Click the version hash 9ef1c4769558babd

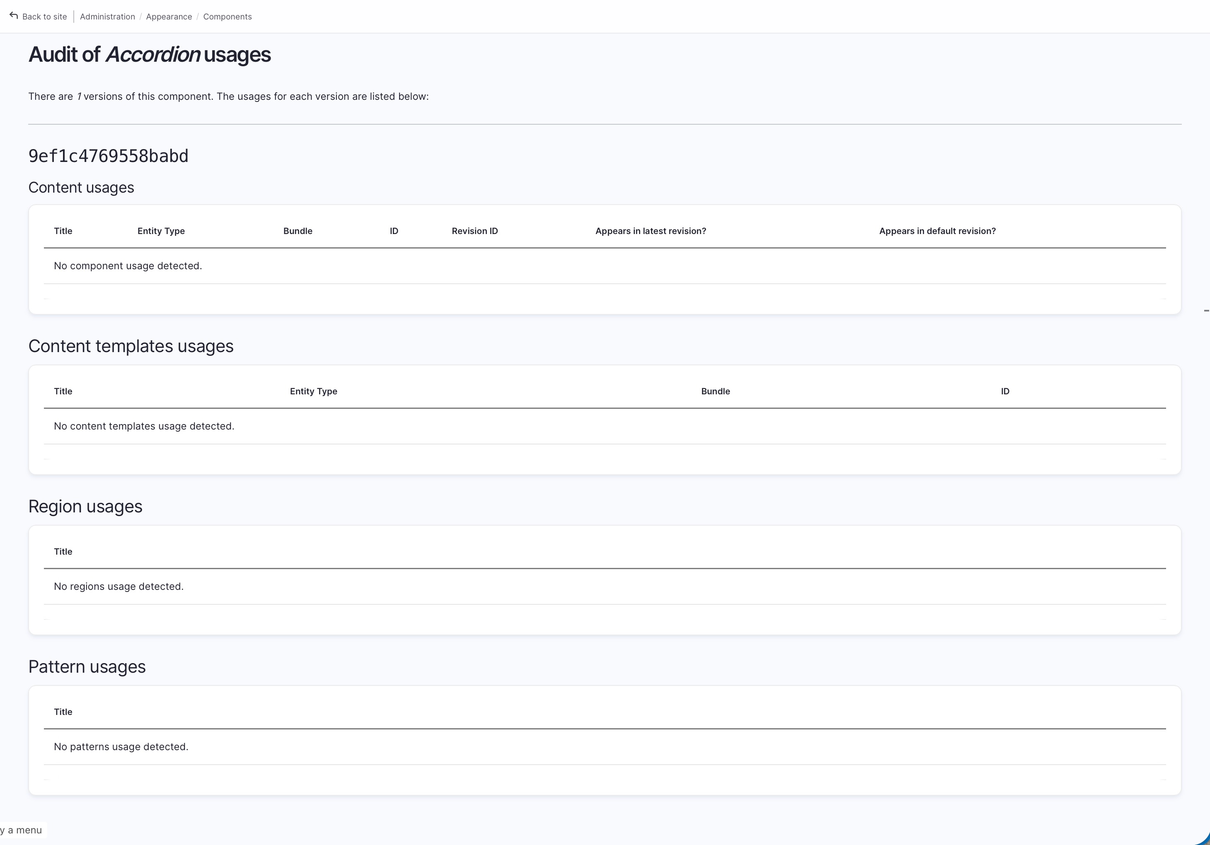coord(108,156)
